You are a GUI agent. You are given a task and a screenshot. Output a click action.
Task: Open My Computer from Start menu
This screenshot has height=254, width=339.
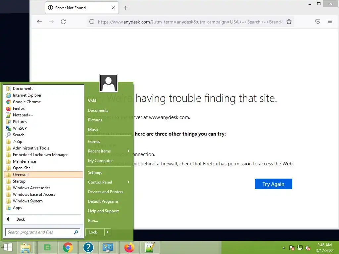pyautogui.click(x=109, y=161)
